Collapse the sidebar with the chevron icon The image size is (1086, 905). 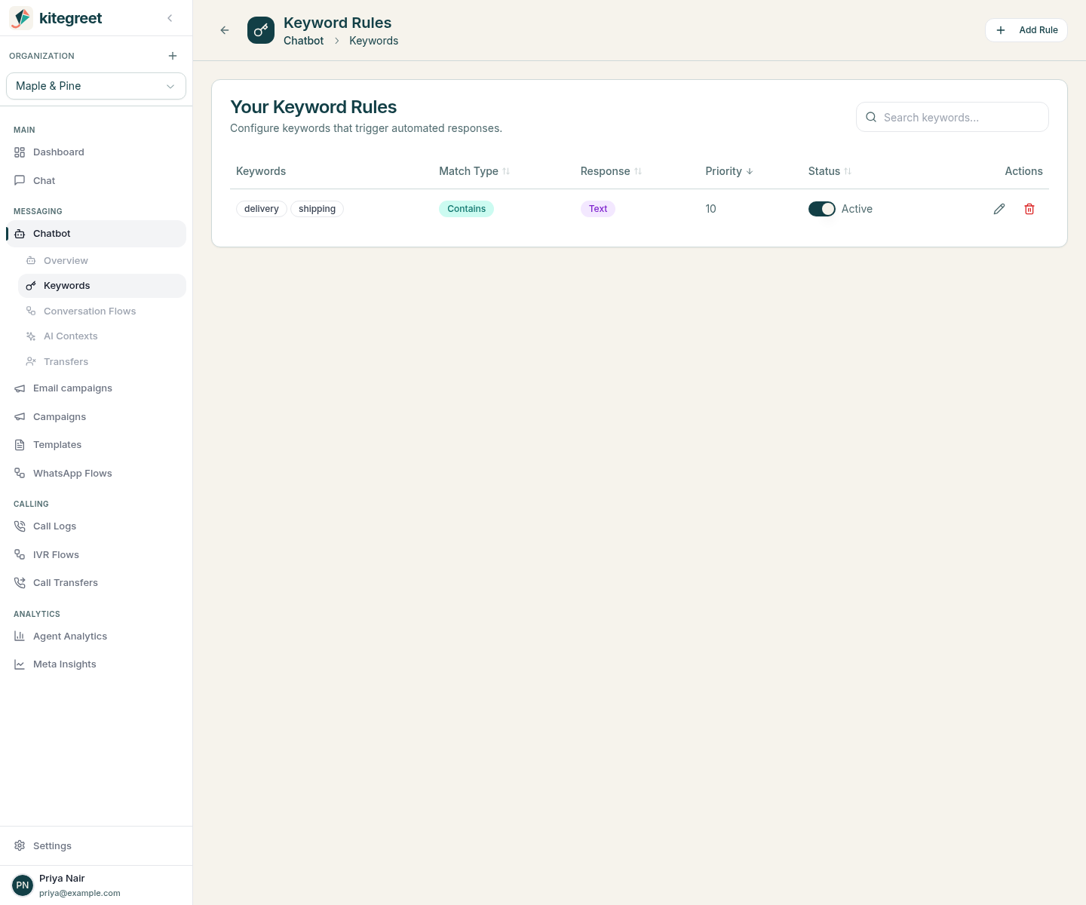pos(170,18)
